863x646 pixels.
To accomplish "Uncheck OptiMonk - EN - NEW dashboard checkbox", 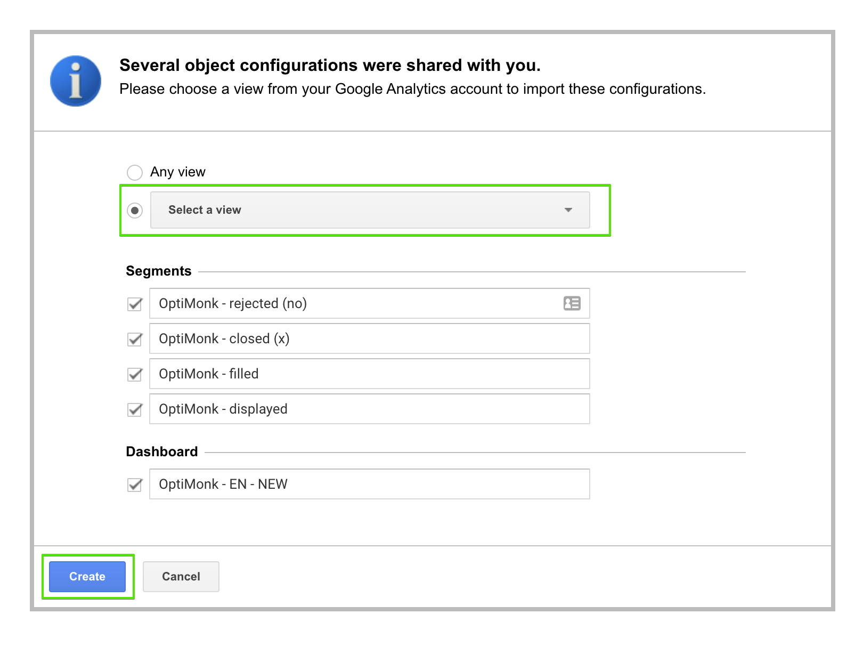I will tap(135, 484).
